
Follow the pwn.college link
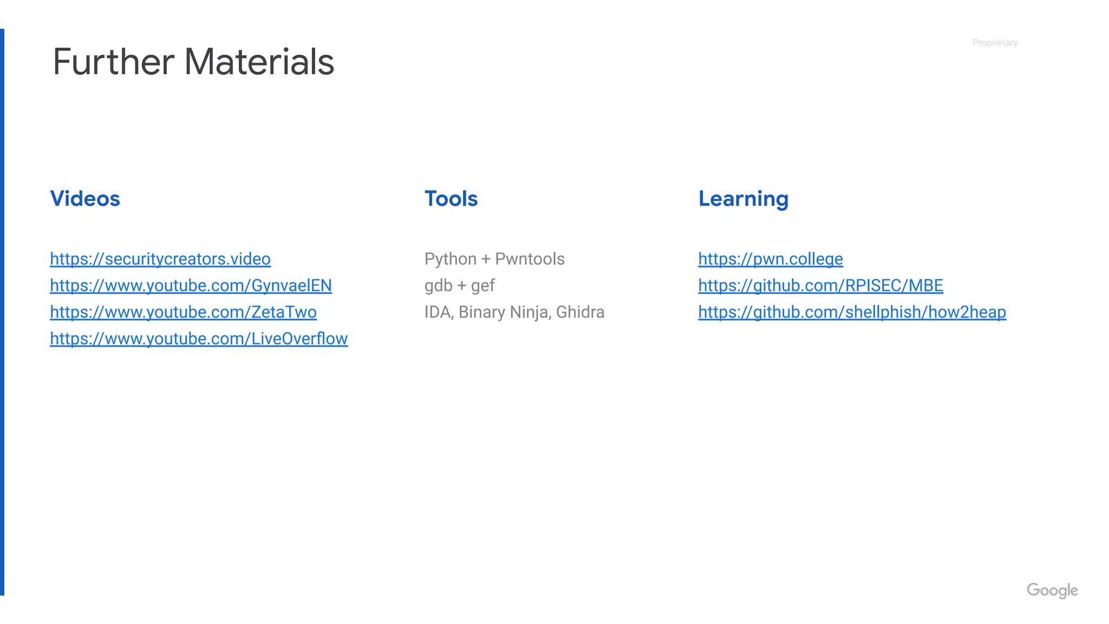tap(771, 259)
